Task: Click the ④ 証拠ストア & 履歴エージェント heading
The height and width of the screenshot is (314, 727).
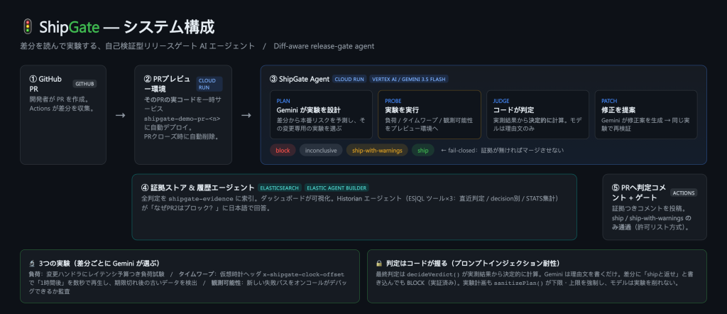Action: [198, 188]
